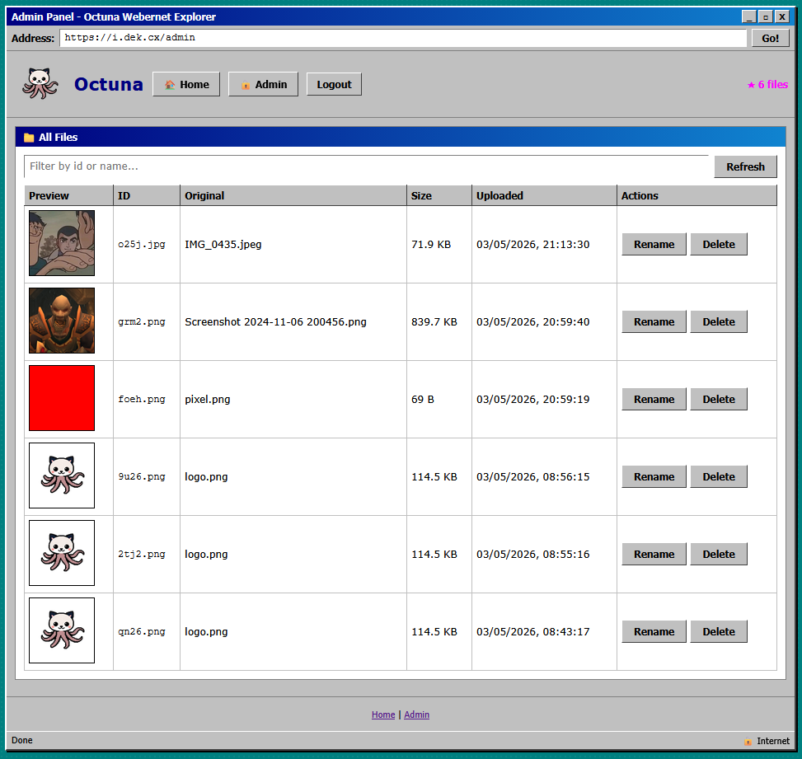802x759 pixels.
Task: Follow the footer Admin link
Action: (x=416, y=714)
